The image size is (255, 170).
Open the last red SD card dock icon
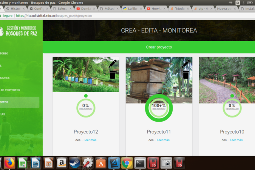179,163
